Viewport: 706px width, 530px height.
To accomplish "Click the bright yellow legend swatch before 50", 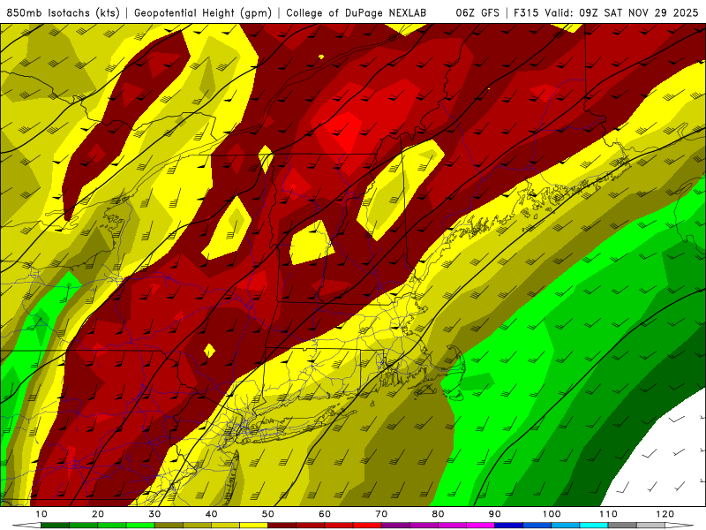I will click(x=253, y=526).
